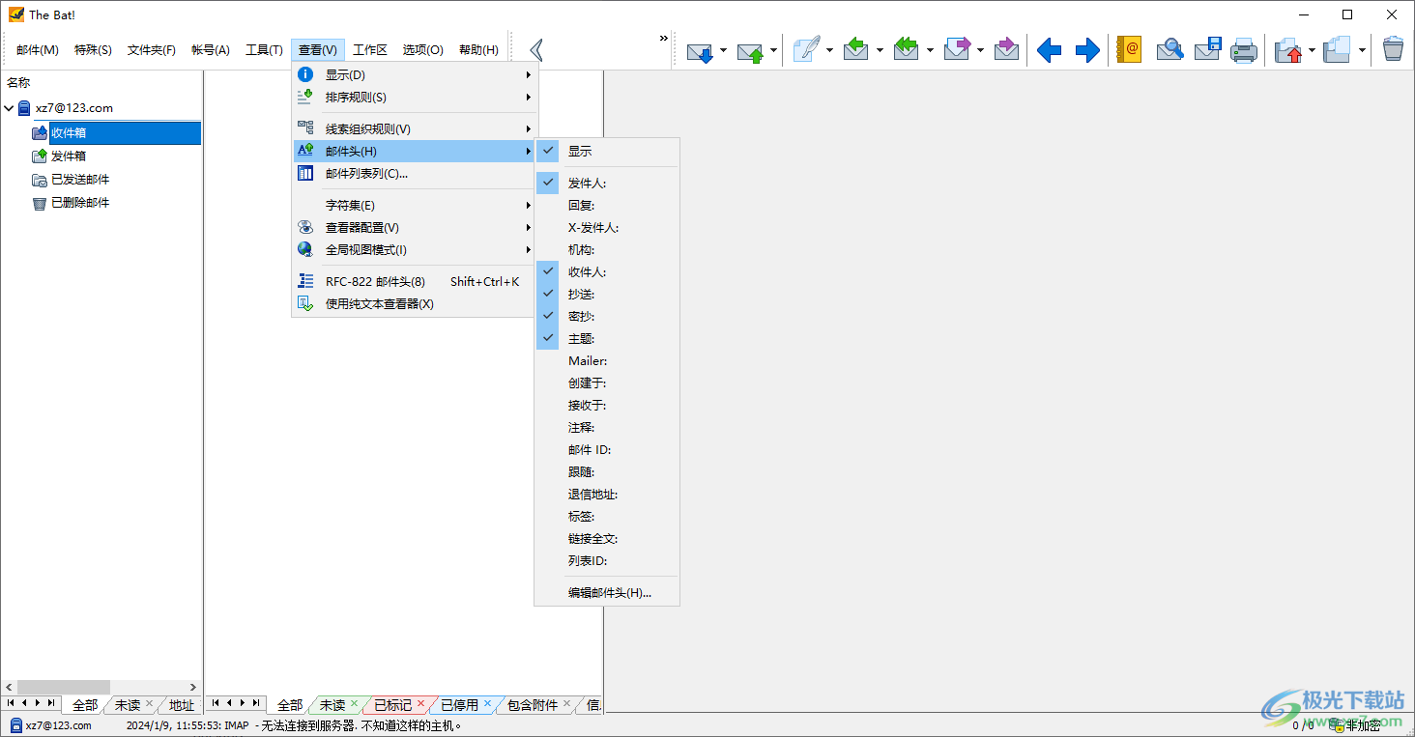This screenshot has height=737, width=1415.
Task: Select the compose new message pen icon
Action: (x=807, y=48)
